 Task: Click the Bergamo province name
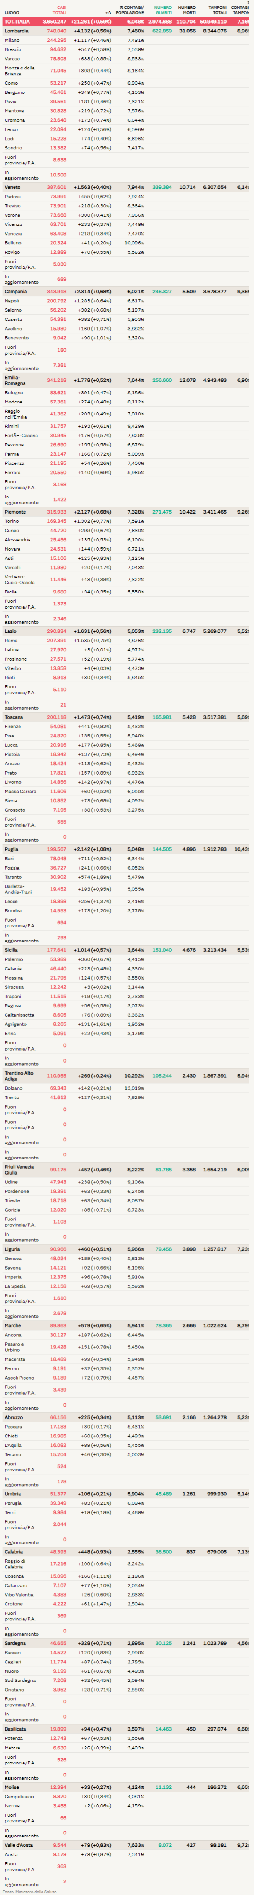pos(14,93)
